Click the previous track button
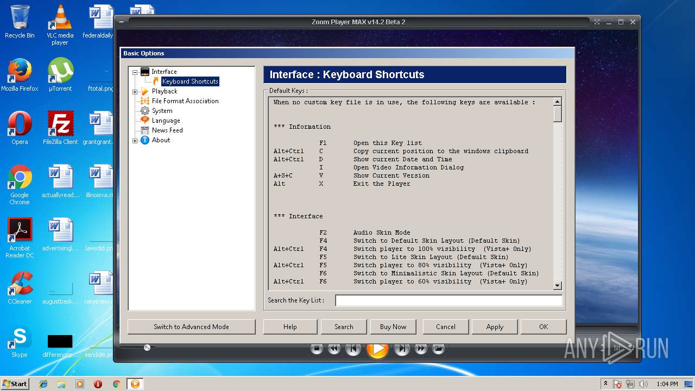 point(353,349)
